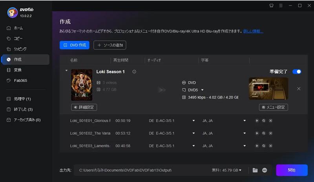Open subtitle dropdown for Loki_S01E03
Image resolution: width=314 pixels, height=182 pixels.
click(x=245, y=146)
